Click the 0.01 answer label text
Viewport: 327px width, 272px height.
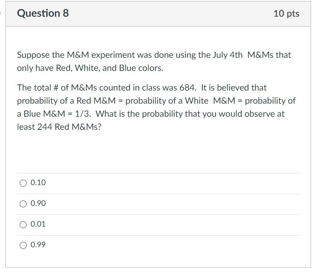tap(38, 224)
